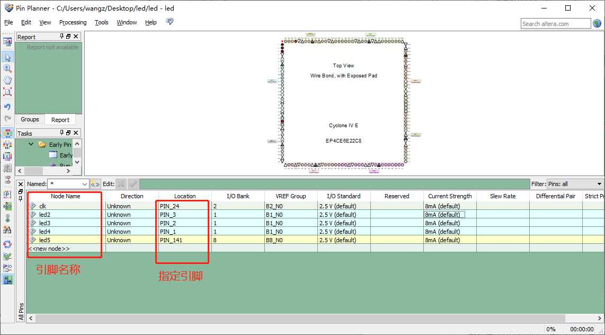
Task: Click All Pins horizontal scrollbar right arrow
Action: [x=600, y=319]
